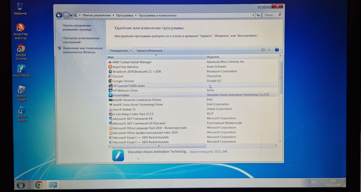Click publisher Shenzhen Huion Animation Technology Co.,LTD
The height and width of the screenshot is (192, 361).
click(x=238, y=95)
